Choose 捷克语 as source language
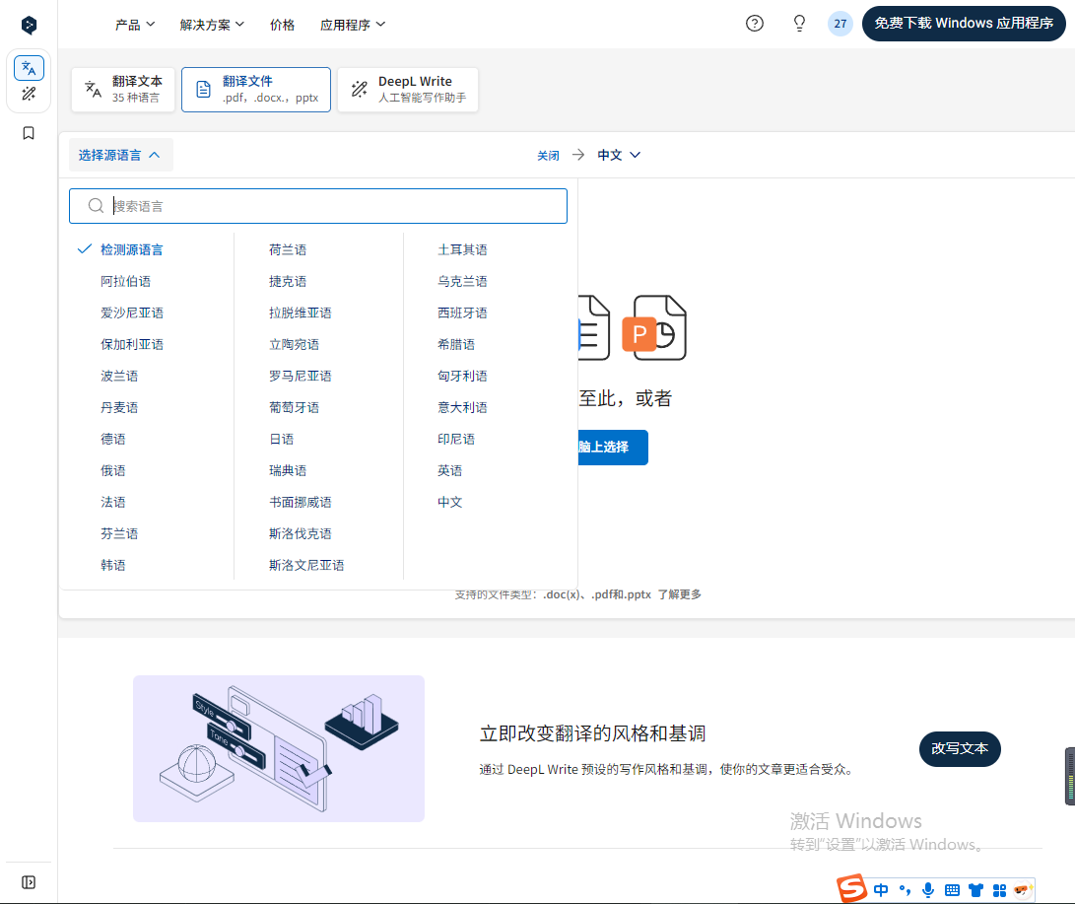 point(288,281)
